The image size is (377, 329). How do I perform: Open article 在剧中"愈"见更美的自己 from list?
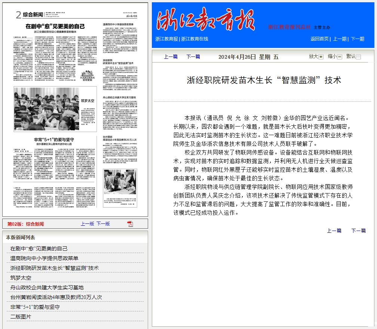pos(39,249)
